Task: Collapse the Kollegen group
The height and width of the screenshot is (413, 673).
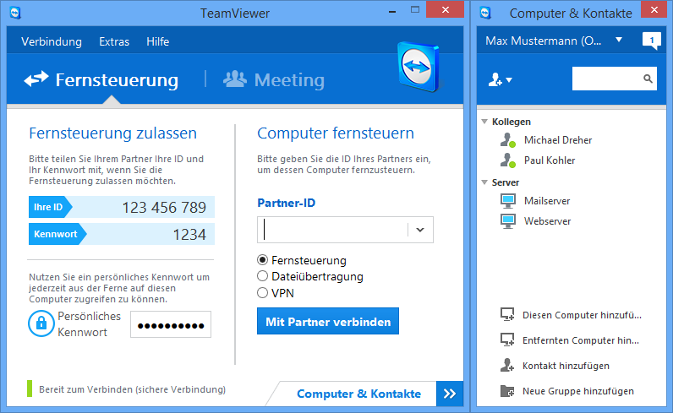Action: click(x=484, y=122)
